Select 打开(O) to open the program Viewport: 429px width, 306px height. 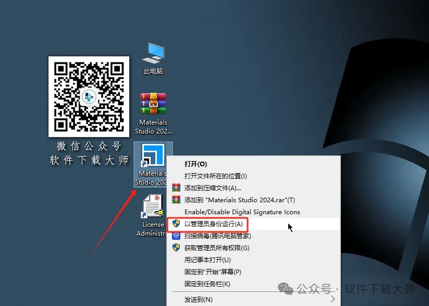(x=195, y=164)
